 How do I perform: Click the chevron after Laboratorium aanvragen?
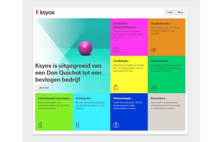(70, 99)
